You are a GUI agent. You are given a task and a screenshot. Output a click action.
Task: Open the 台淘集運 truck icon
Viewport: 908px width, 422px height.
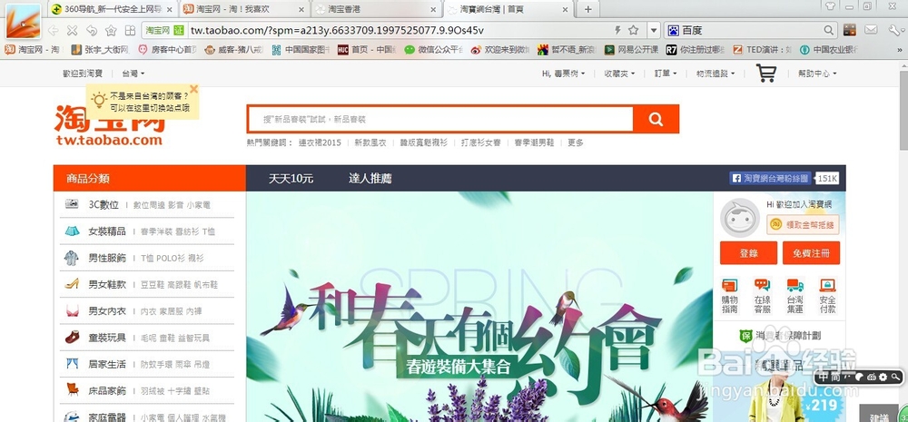tap(795, 286)
